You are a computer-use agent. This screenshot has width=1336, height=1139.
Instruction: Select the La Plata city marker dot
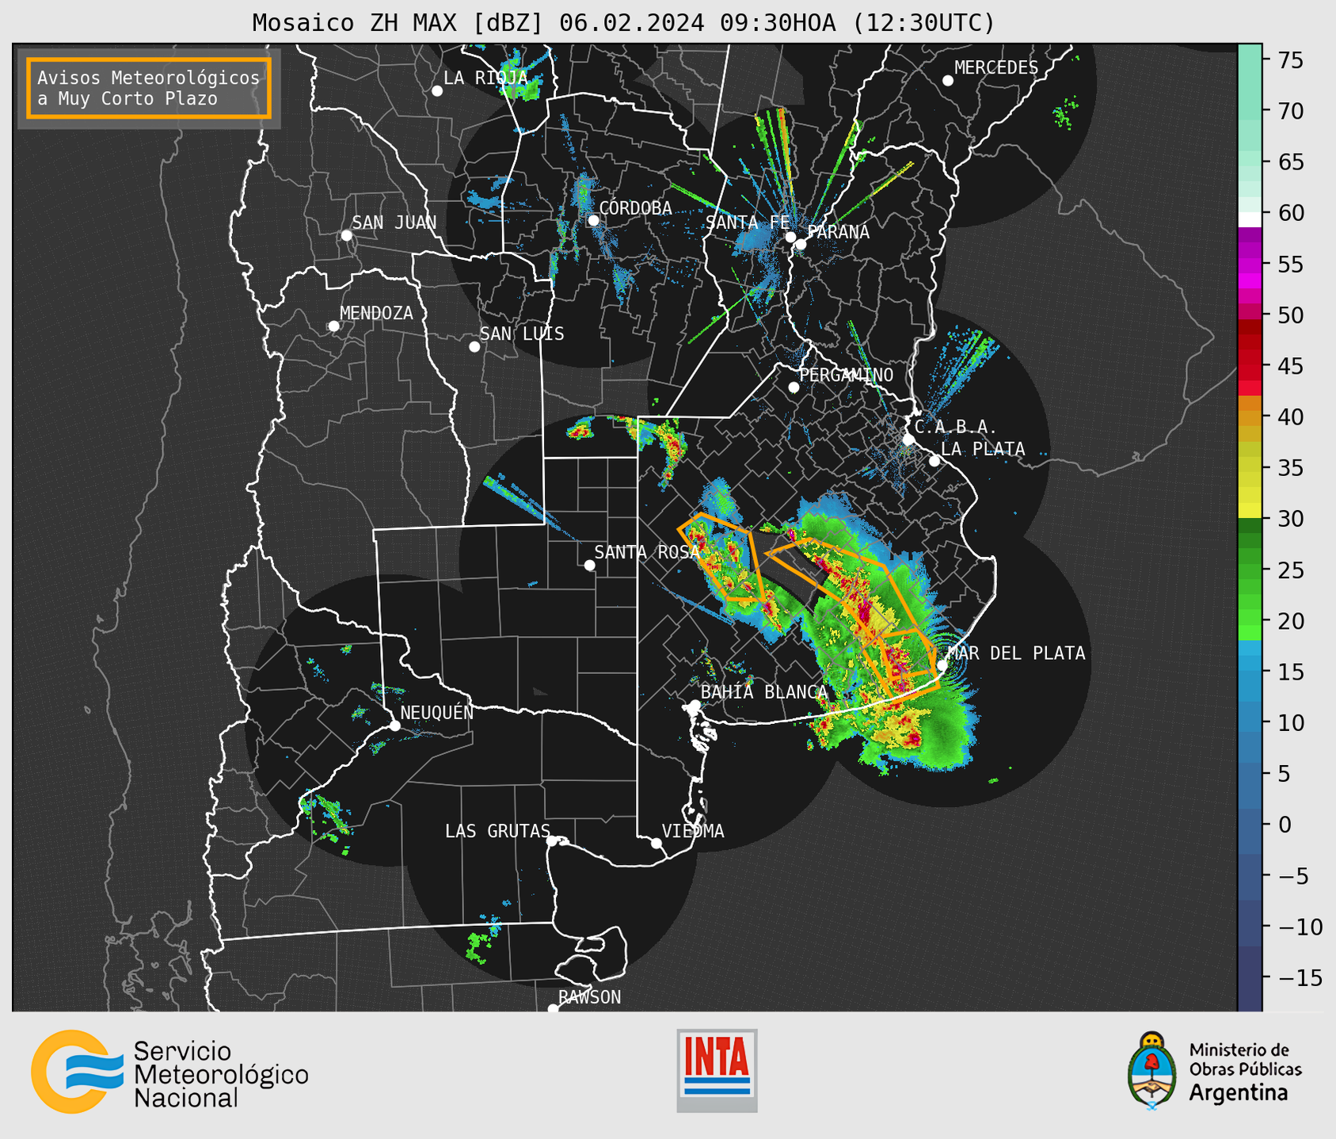(934, 461)
